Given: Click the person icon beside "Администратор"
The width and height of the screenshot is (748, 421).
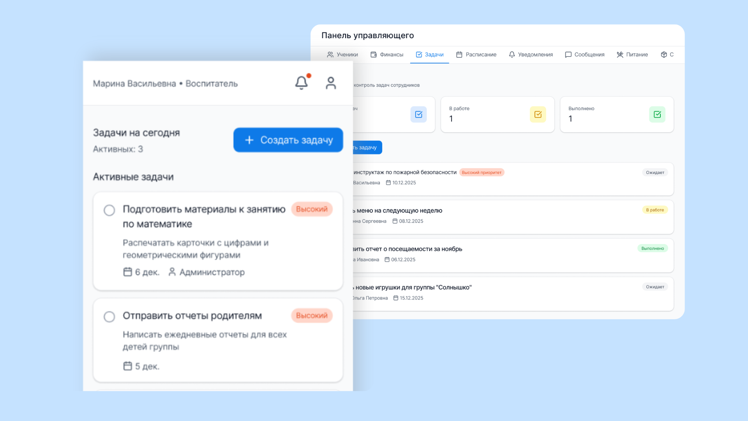Looking at the screenshot, I should point(172,272).
